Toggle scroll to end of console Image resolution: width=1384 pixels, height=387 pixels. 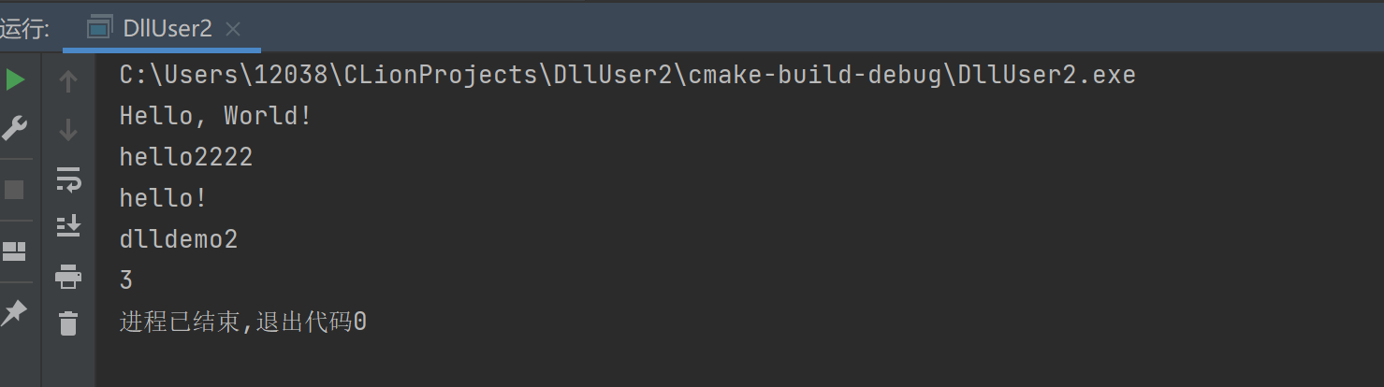pyautogui.click(x=68, y=225)
